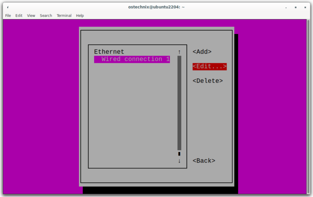This screenshot has width=313, height=197.
Task: Click the small black scrollbar position marker
Action: (x=179, y=154)
